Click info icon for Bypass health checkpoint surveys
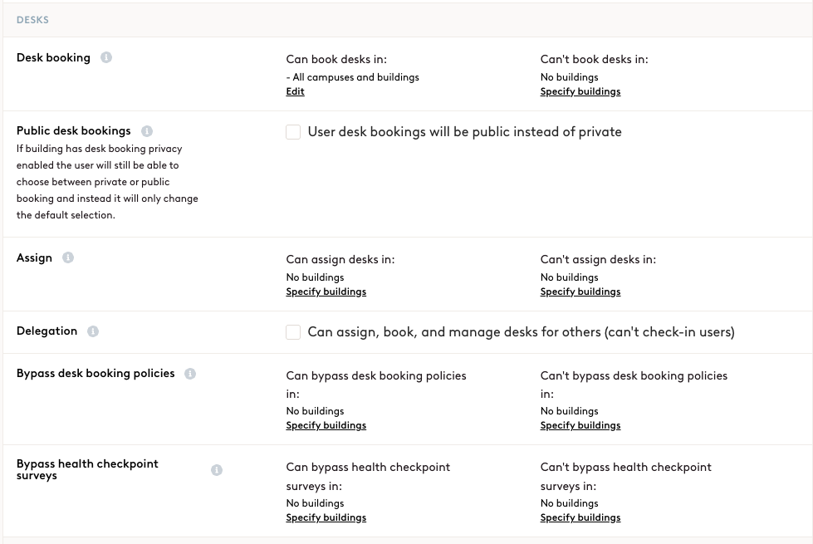 pos(217,470)
